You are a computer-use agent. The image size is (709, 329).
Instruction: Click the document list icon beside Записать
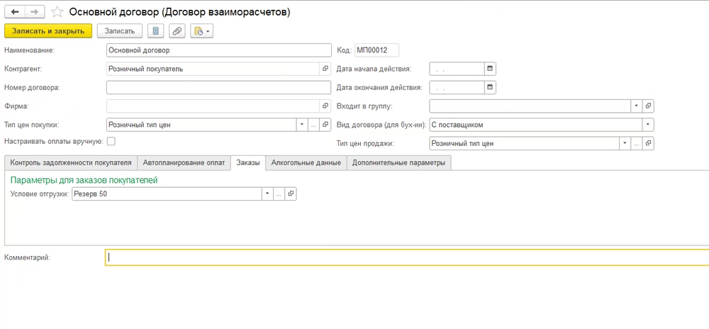[x=156, y=31]
